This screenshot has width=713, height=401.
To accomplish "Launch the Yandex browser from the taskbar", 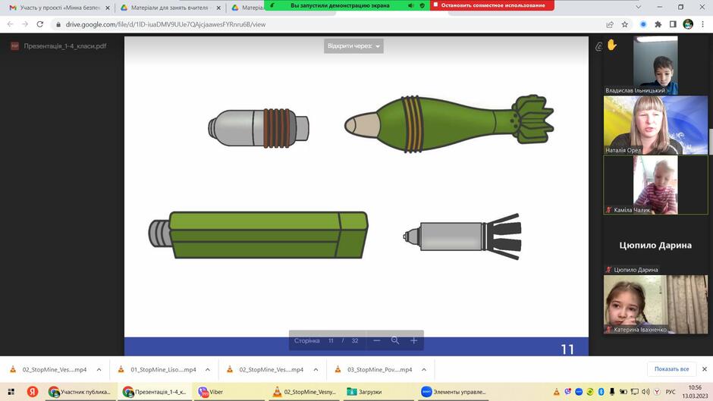I will 33,392.
